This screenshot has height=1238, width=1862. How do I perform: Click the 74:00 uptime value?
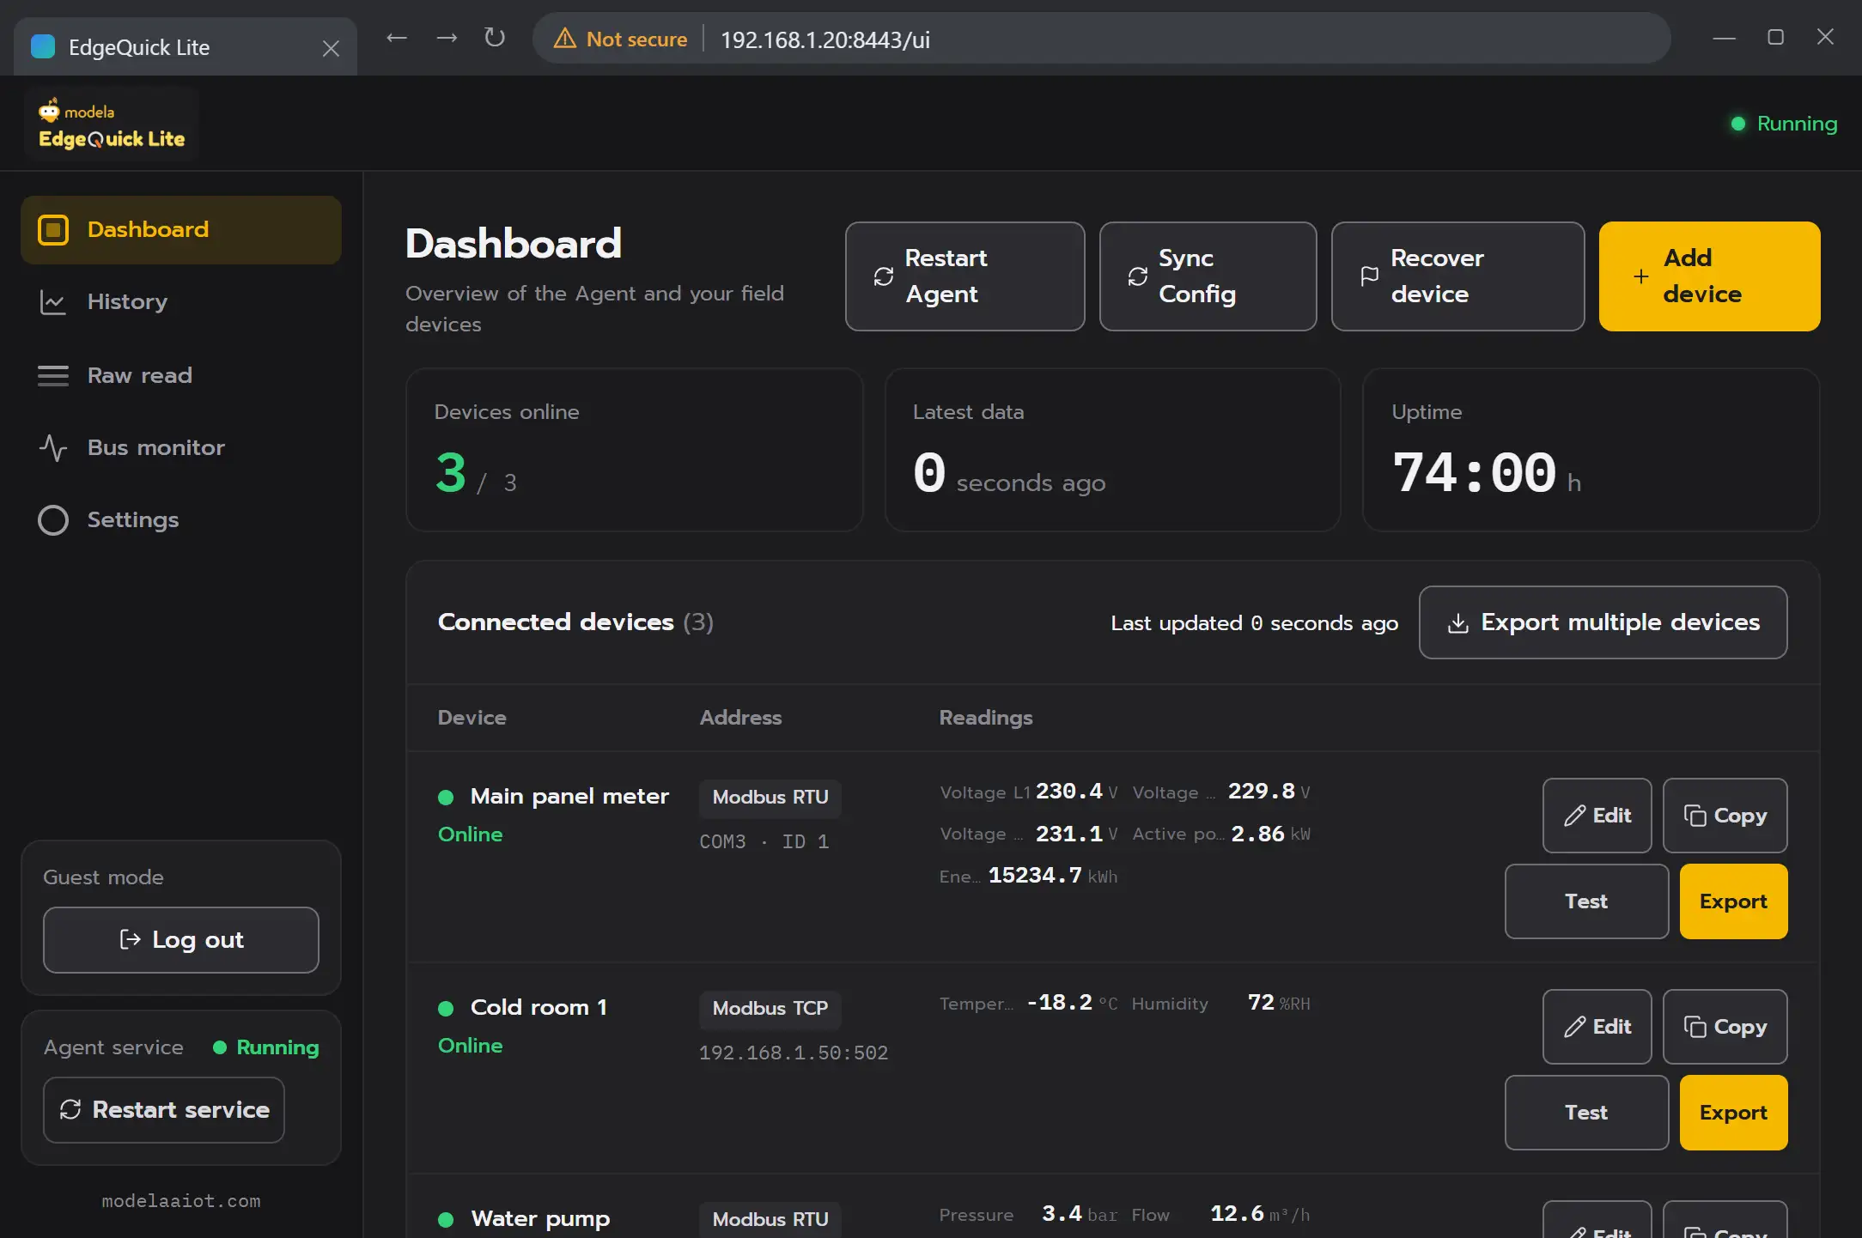coord(1475,473)
